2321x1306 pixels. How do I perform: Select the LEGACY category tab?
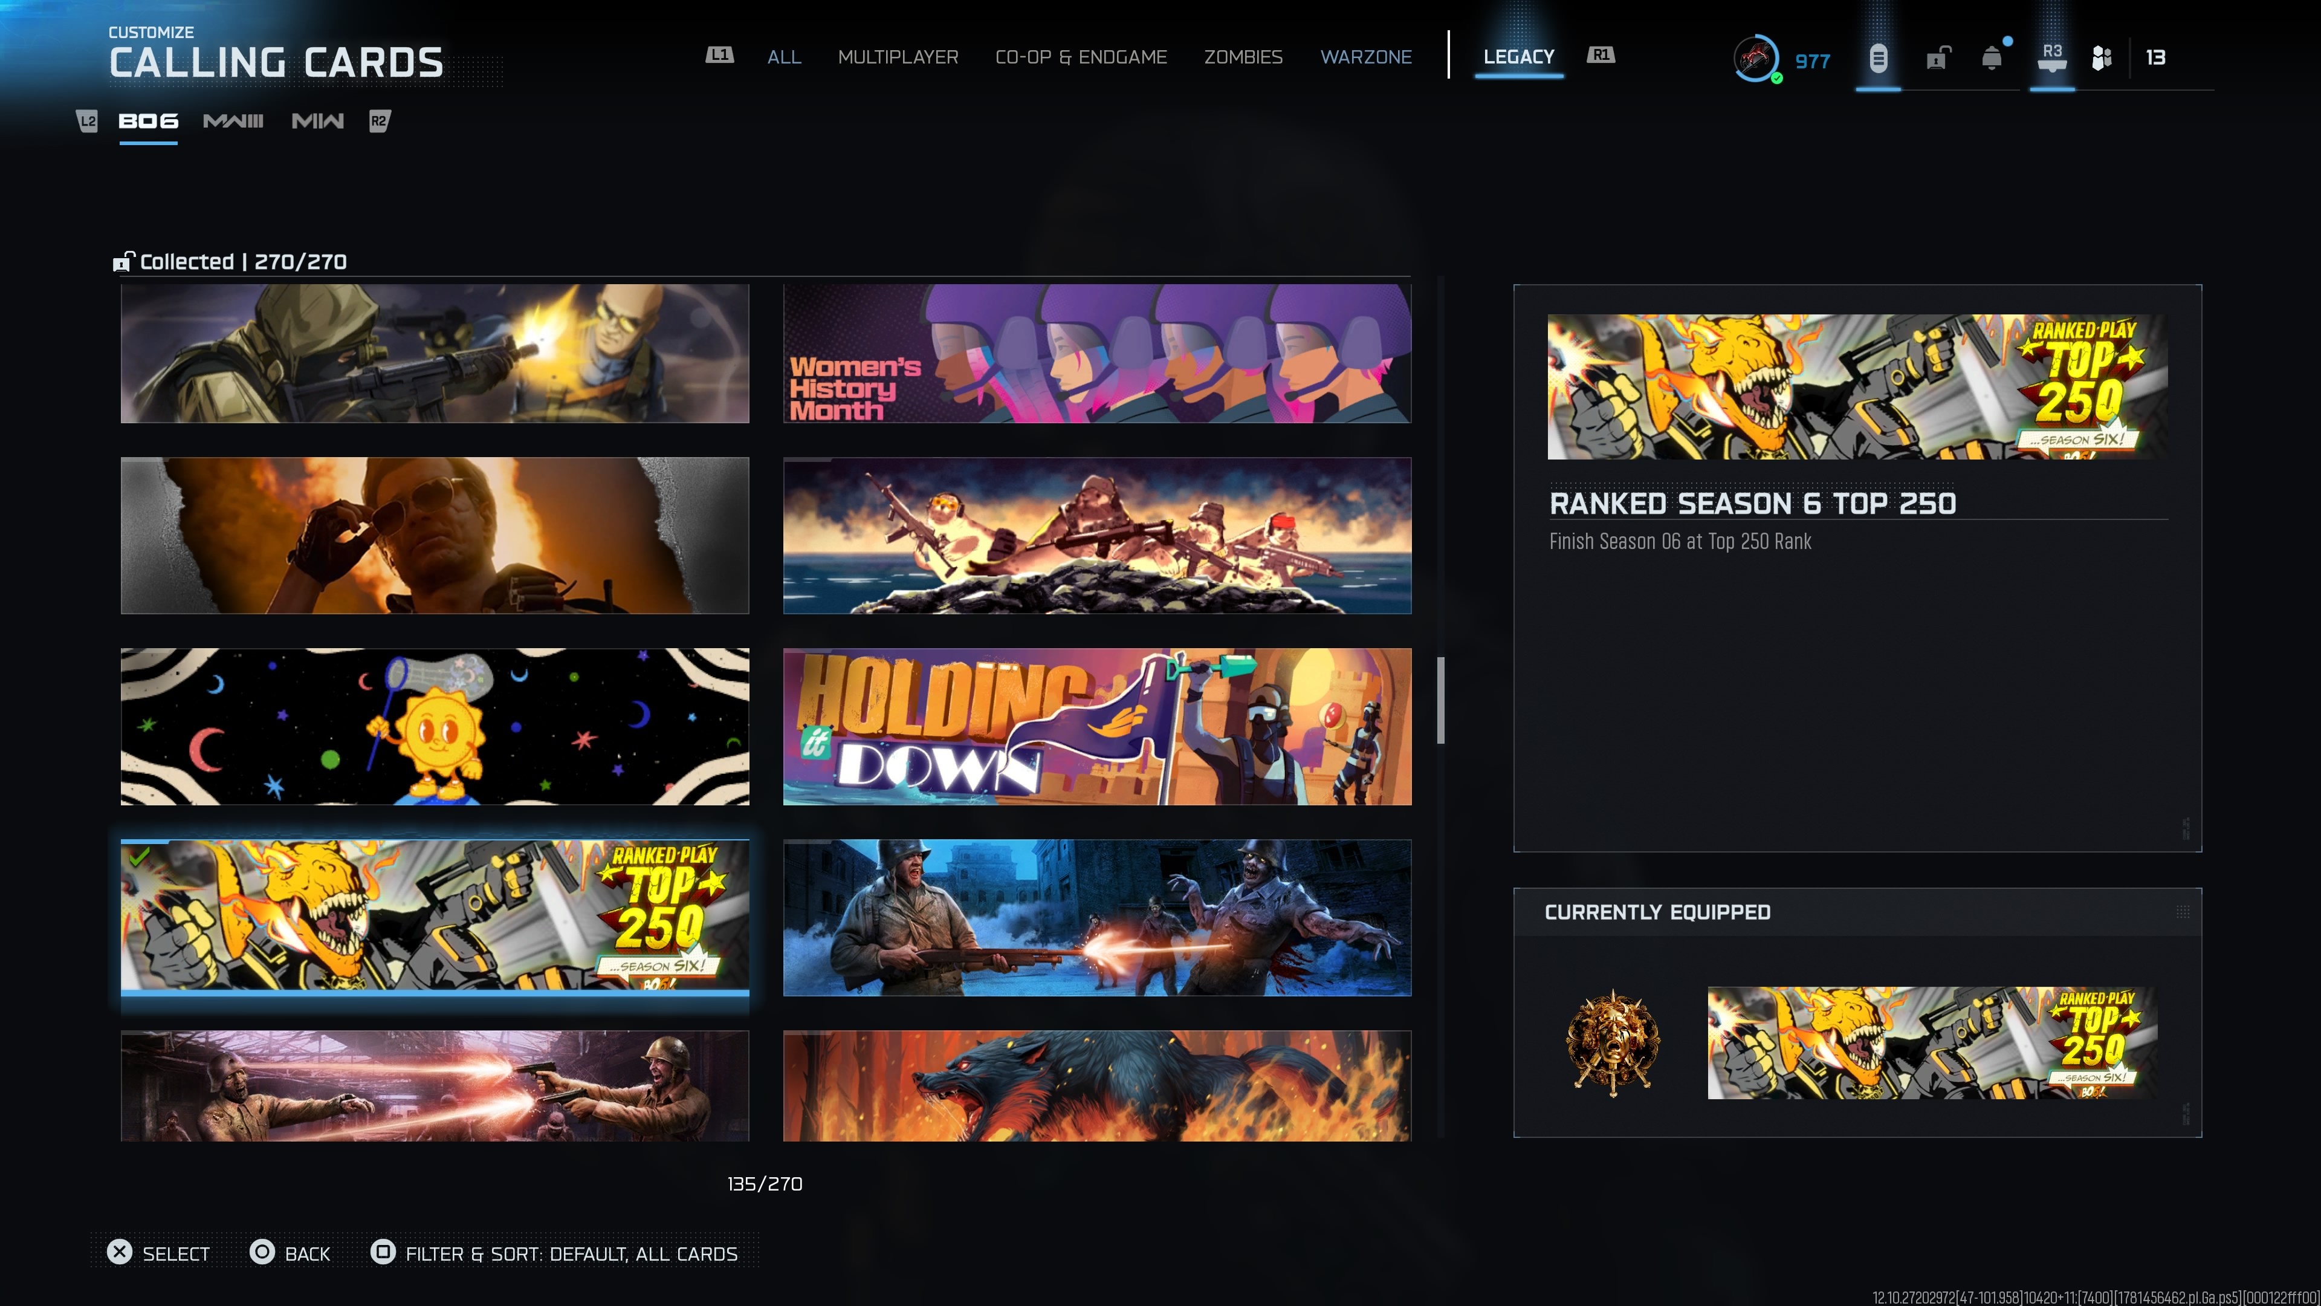(x=1519, y=57)
